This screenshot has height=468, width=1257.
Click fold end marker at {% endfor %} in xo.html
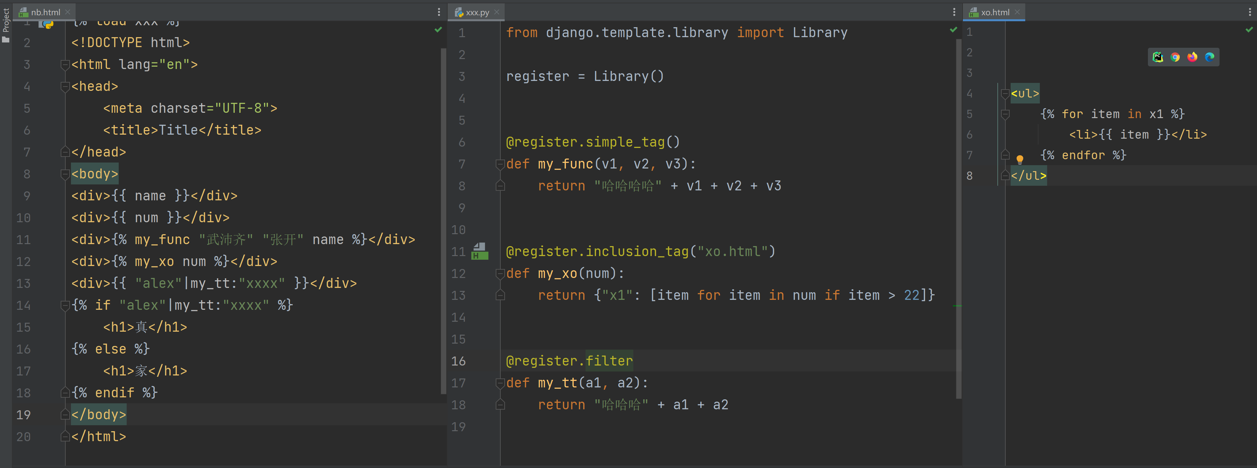click(x=1005, y=155)
